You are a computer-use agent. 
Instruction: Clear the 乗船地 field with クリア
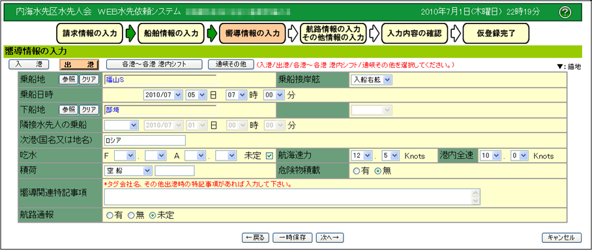[89, 80]
